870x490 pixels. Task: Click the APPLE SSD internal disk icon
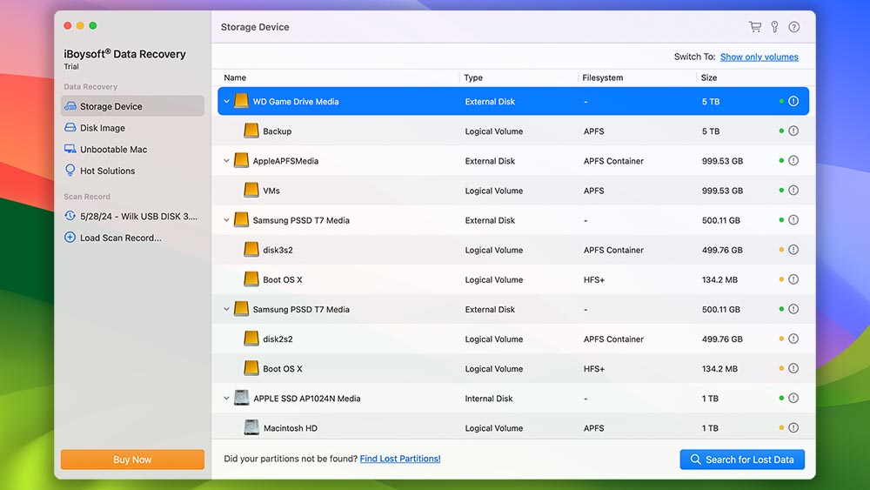click(x=241, y=398)
